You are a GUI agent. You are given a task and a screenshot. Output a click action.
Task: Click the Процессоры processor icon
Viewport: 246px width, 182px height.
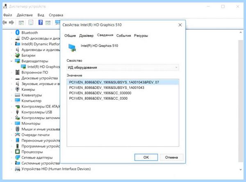tap(17, 152)
